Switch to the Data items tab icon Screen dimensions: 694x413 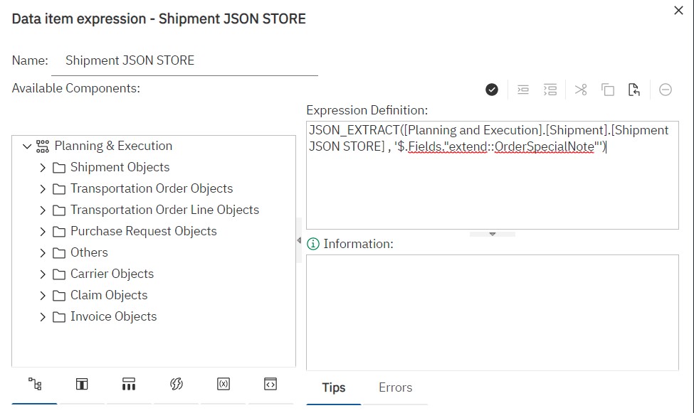coord(82,385)
